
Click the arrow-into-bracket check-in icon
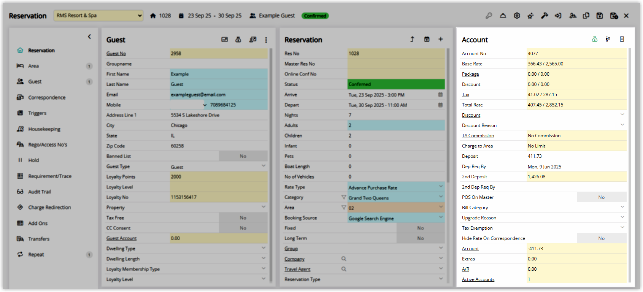tap(558, 16)
